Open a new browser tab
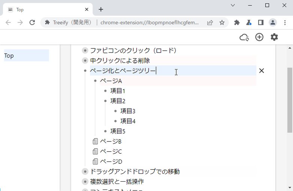Screen dimensions: 293x191 (x=101, y=9)
